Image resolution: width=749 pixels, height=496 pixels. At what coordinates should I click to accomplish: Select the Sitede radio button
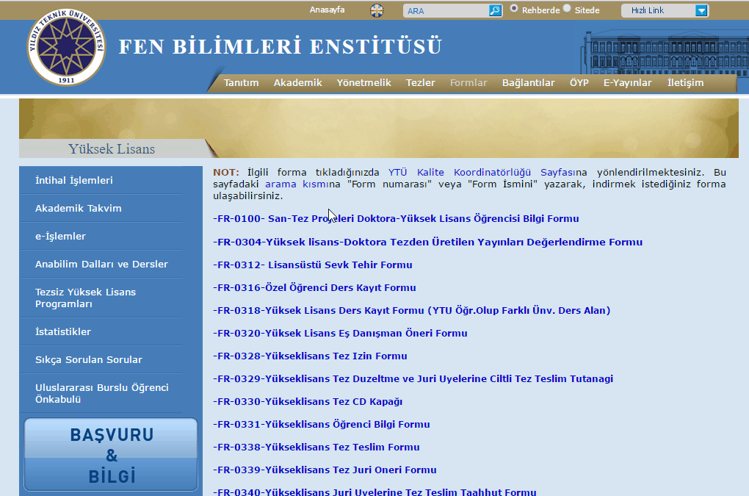567,9
